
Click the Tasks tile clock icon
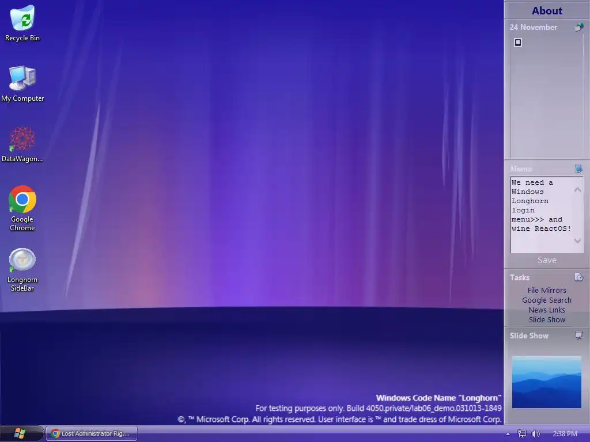578,277
